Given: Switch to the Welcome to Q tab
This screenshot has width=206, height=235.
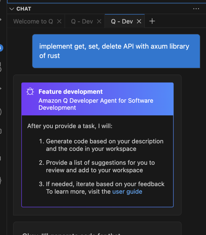Looking at the screenshot, I should 33,21.
